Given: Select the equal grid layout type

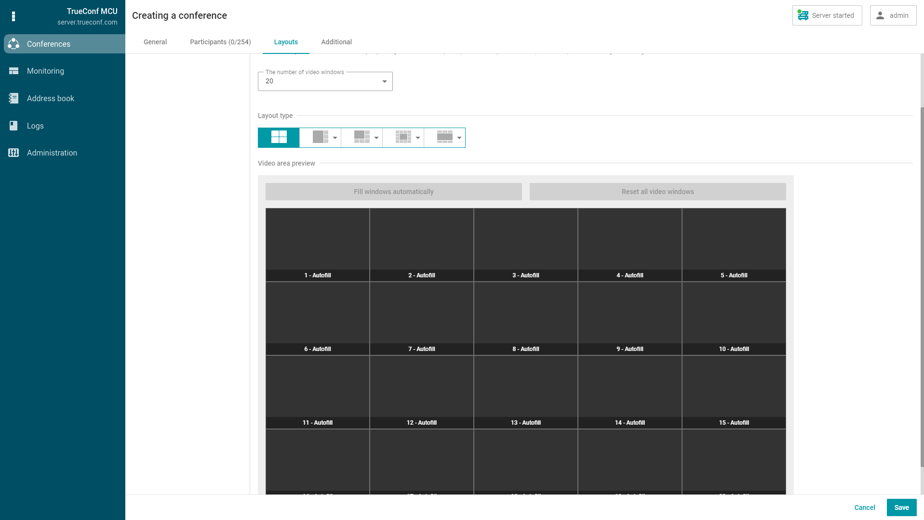Looking at the screenshot, I should point(279,138).
